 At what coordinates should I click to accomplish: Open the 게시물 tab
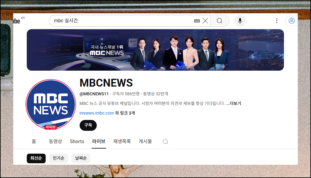[x=145, y=141]
